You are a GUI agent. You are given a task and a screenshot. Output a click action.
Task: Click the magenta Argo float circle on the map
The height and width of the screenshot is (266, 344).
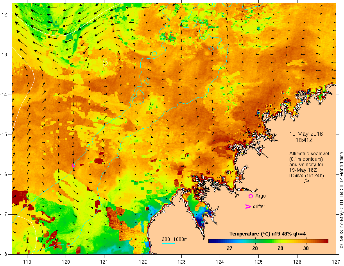coord(73,165)
